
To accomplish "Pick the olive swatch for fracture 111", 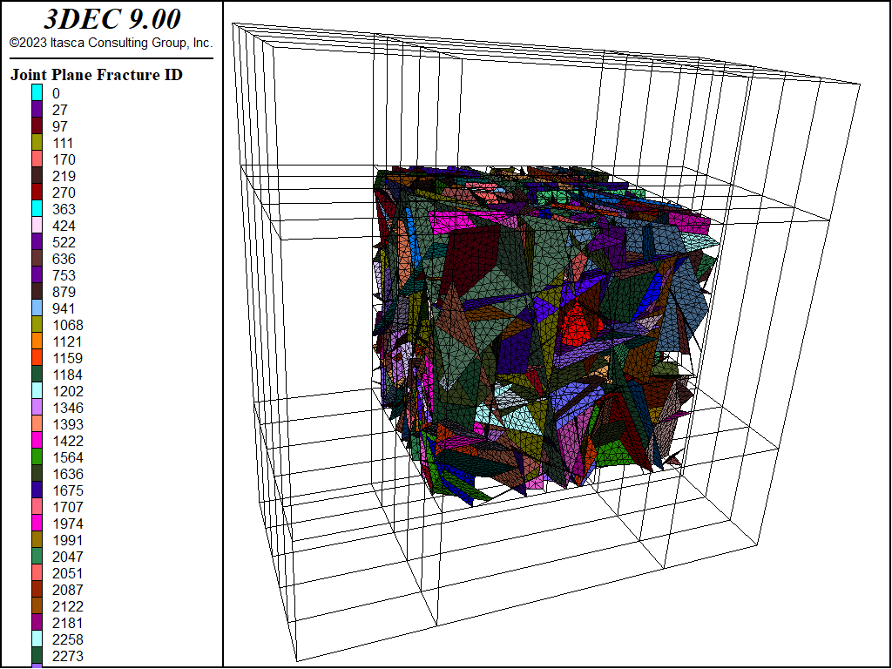I will [x=37, y=143].
